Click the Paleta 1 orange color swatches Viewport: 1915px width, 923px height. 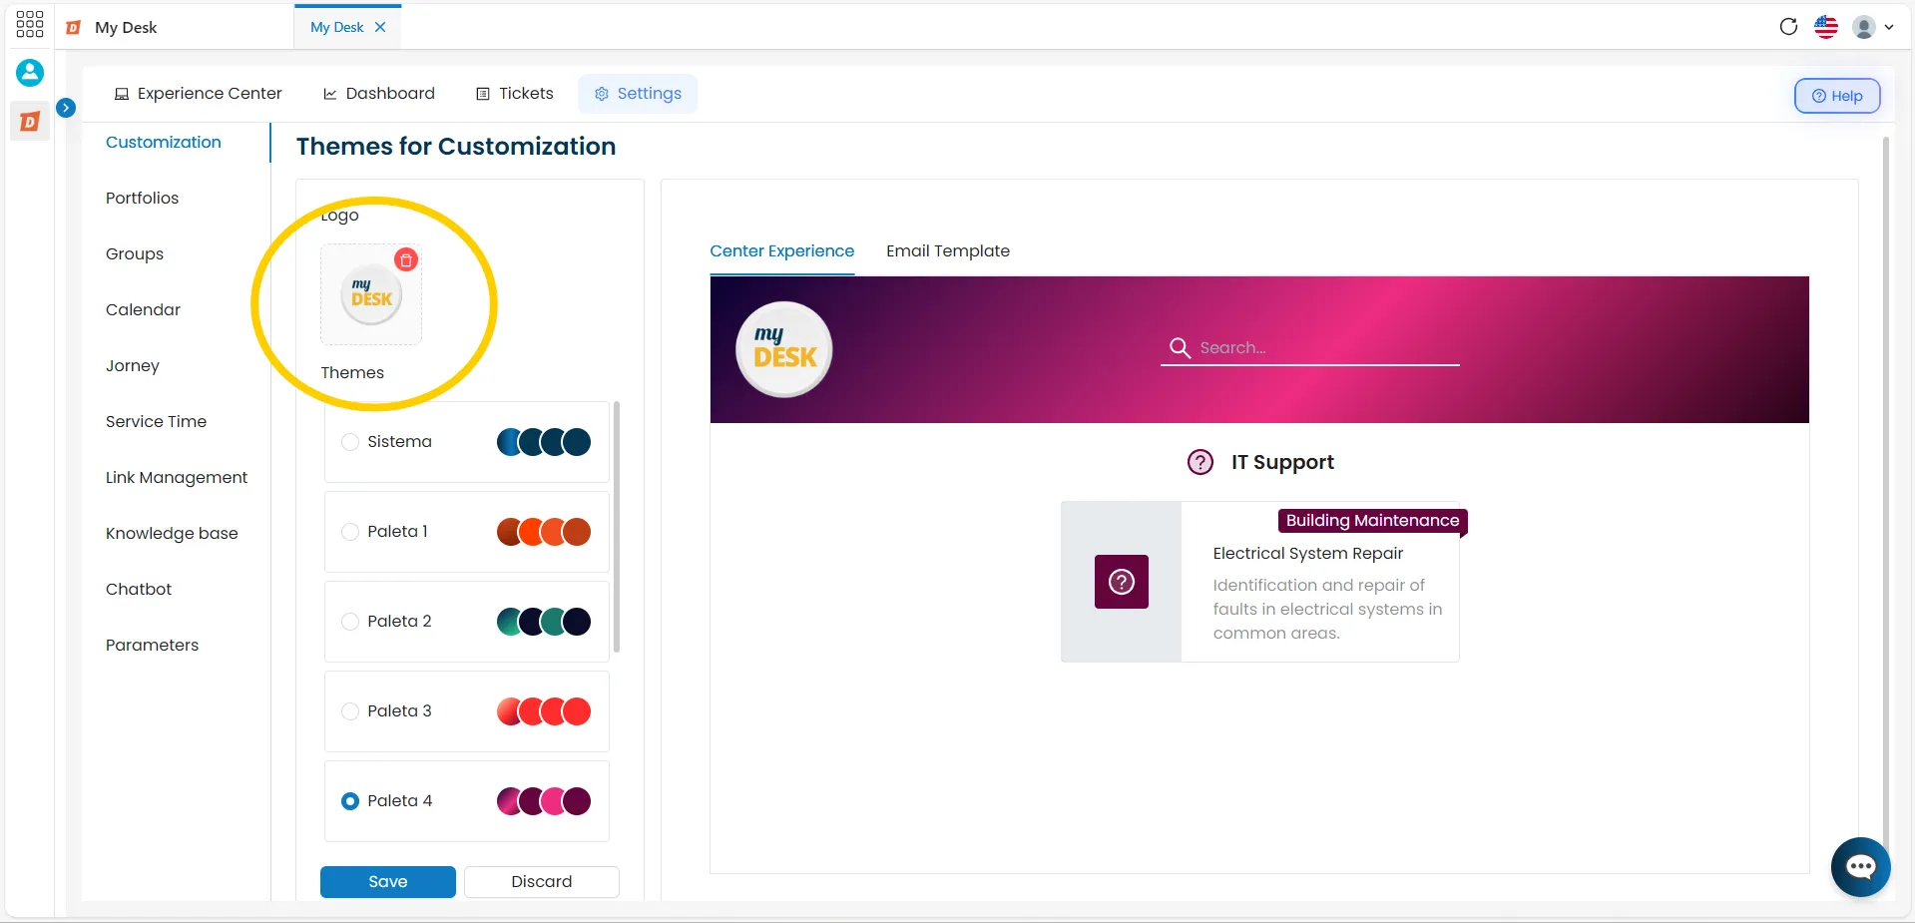(544, 532)
